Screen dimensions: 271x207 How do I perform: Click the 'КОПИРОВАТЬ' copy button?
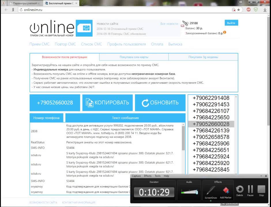click(108, 103)
